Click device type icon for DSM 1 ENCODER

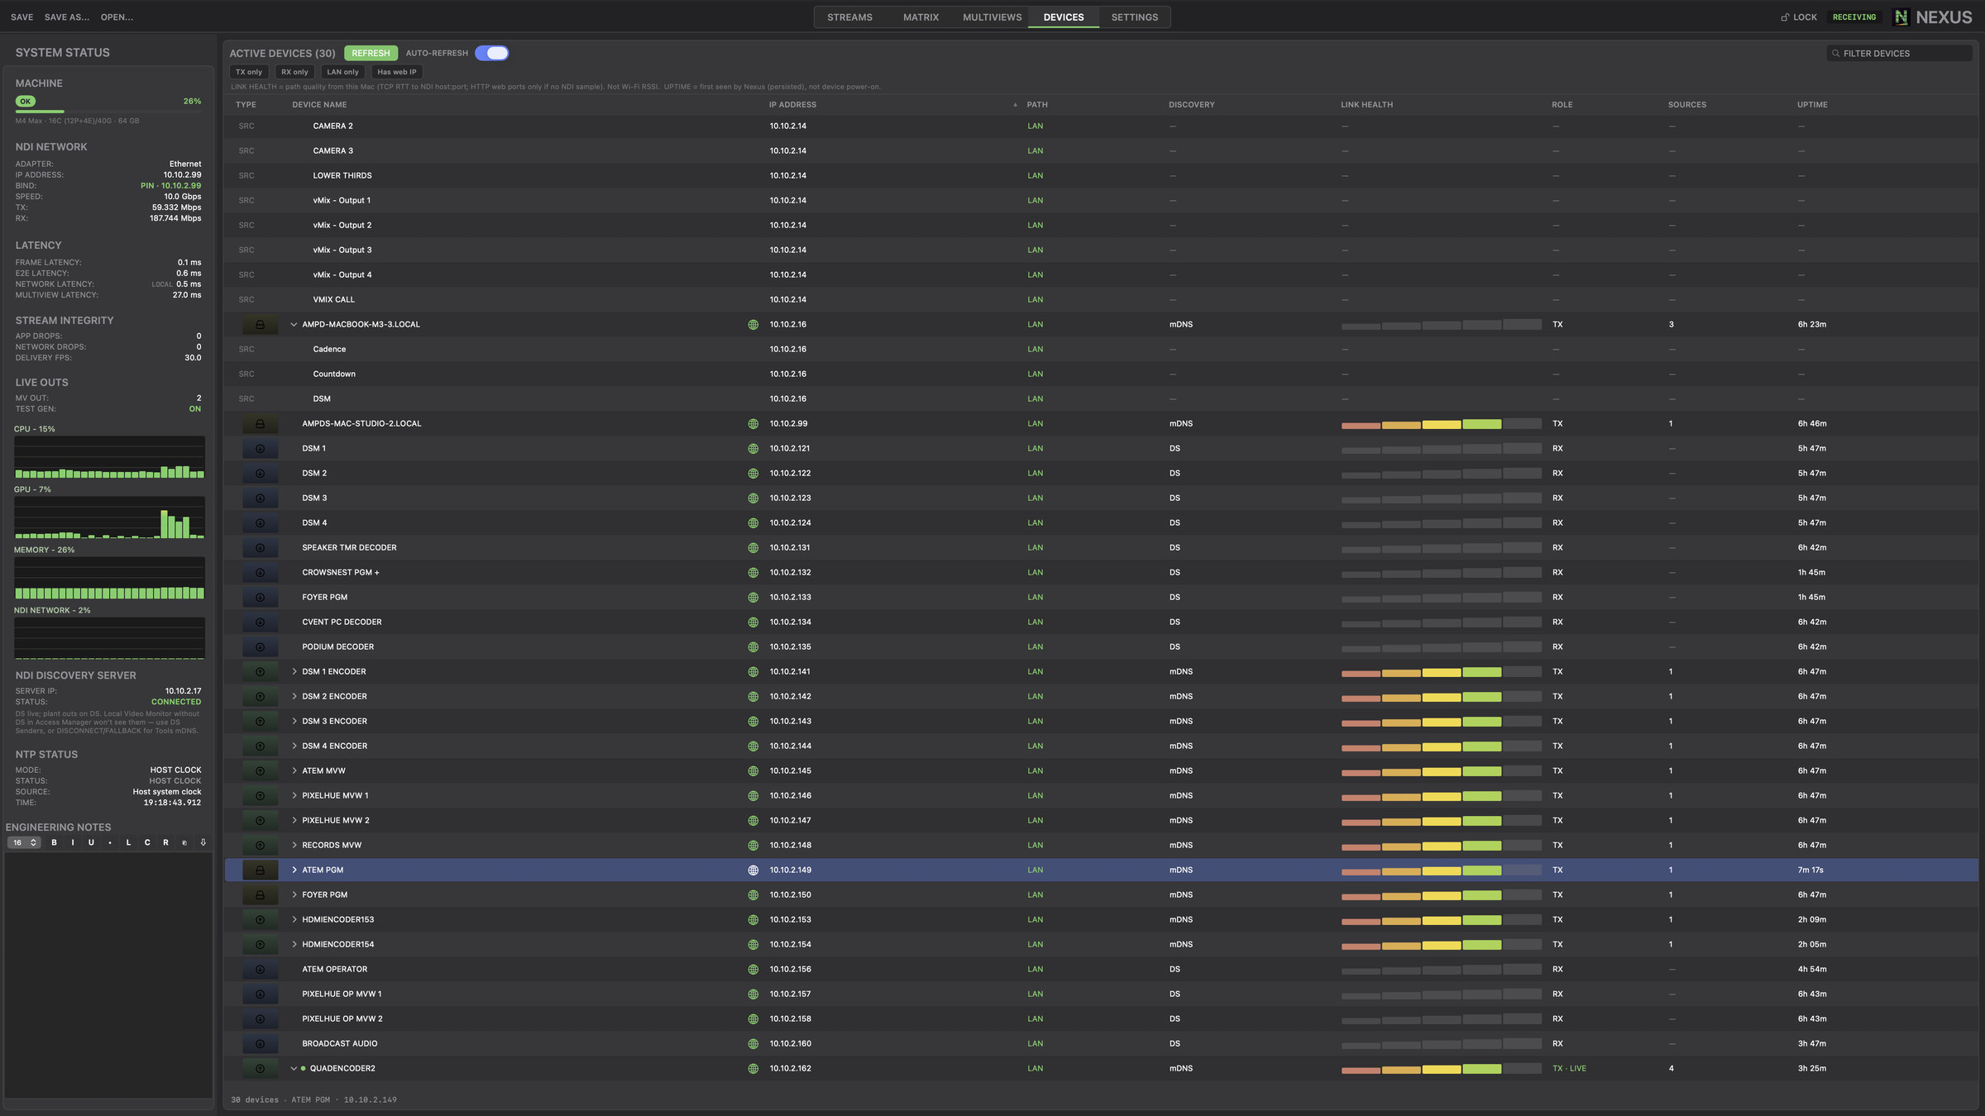click(260, 672)
